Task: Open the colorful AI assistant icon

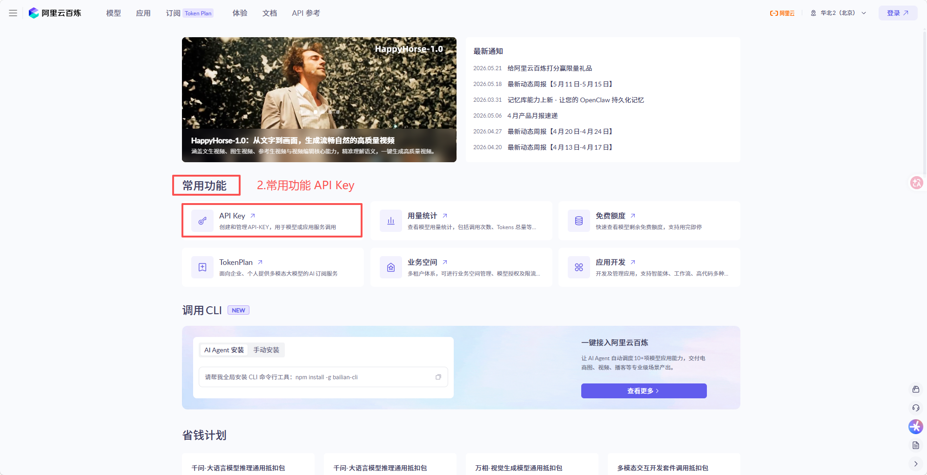Action: pos(916,427)
